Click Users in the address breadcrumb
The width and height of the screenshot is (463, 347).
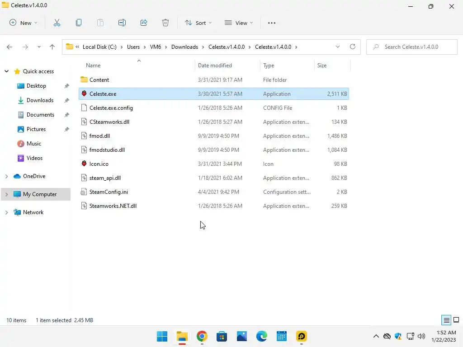[x=133, y=47]
